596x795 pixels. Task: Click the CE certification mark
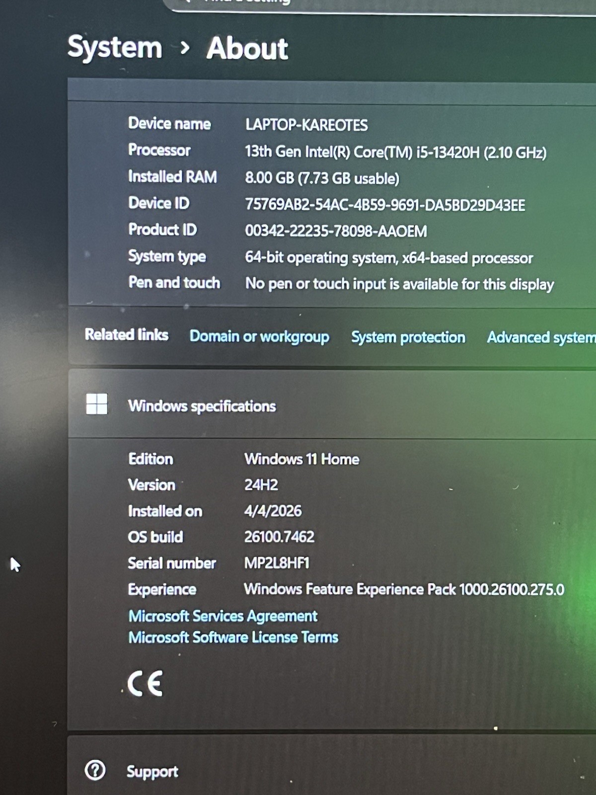pos(145,684)
